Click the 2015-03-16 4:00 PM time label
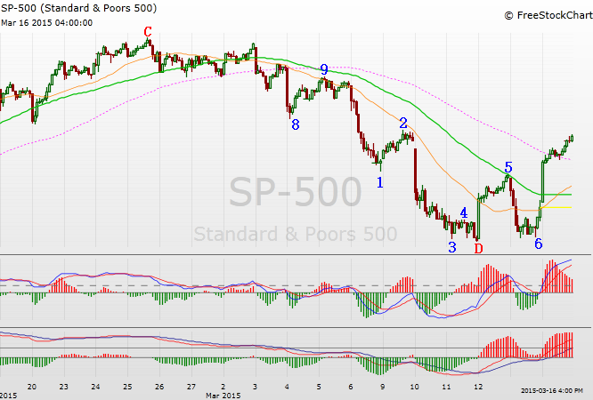The width and height of the screenshot is (593, 400). click(552, 390)
